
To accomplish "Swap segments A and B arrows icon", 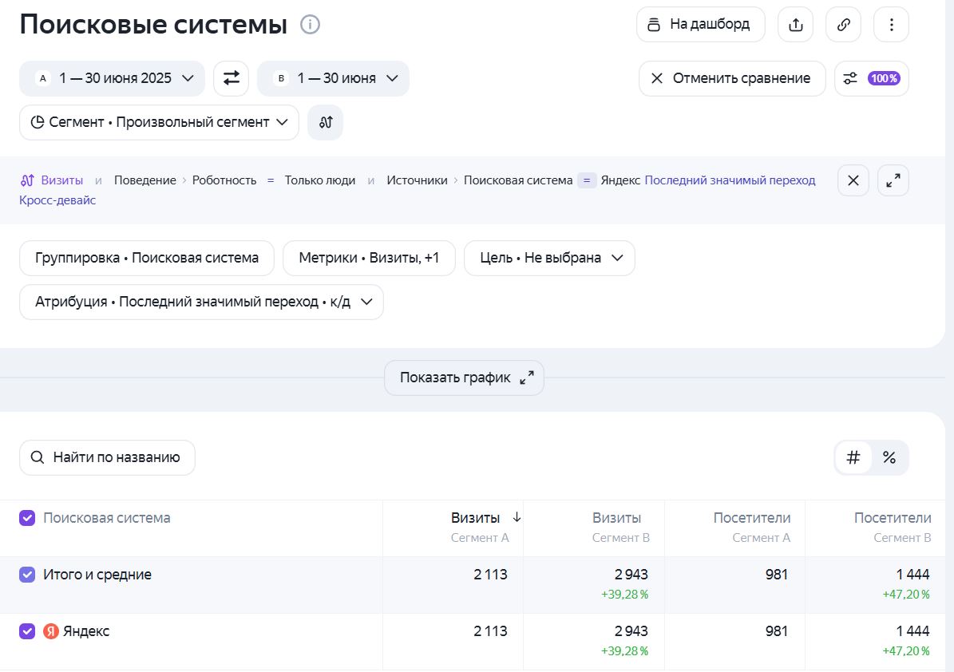I will click(232, 78).
